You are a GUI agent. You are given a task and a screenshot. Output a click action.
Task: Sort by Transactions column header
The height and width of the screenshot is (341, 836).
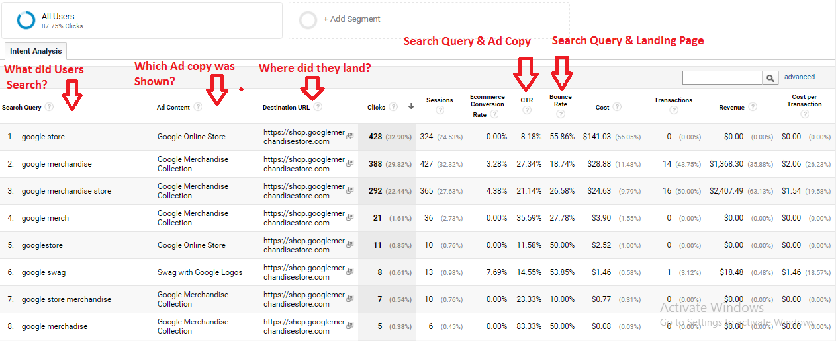coord(673,100)
